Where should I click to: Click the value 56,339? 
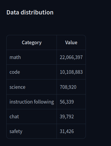click(67, 102)
